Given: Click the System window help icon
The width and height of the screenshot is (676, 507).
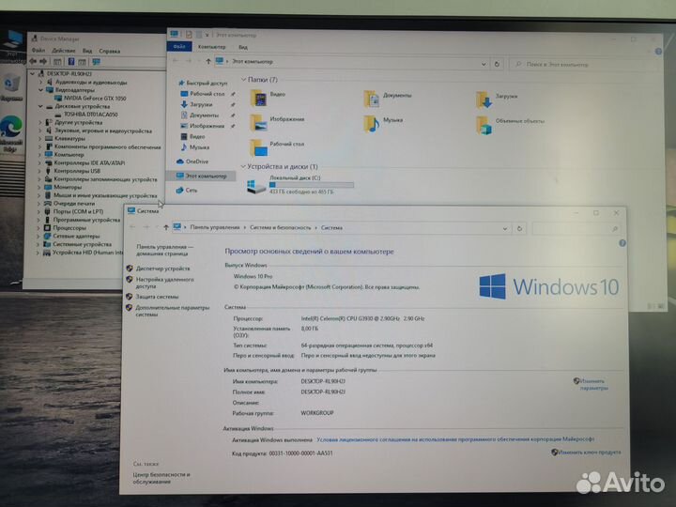Looking at the screenshot, I should click(x=622, y=243).
